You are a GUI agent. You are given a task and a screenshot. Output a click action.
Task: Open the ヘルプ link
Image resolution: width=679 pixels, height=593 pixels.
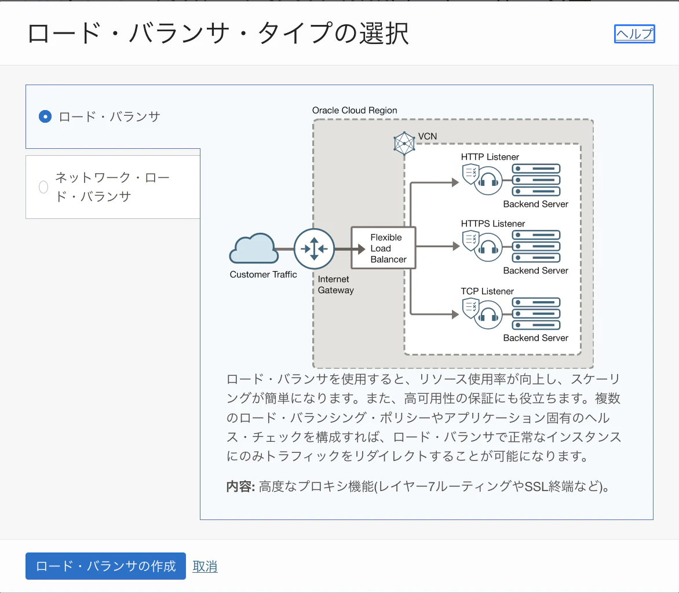click(634, 34)
